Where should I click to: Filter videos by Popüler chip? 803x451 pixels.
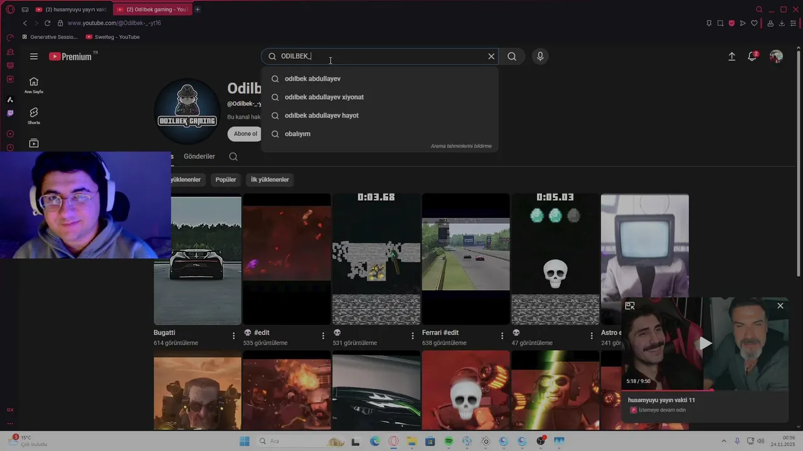coord(226,180)
